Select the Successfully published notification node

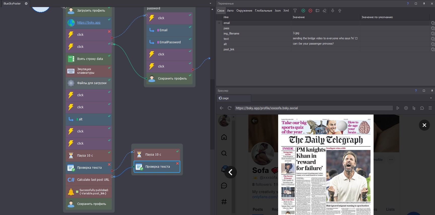coord(89,192)
